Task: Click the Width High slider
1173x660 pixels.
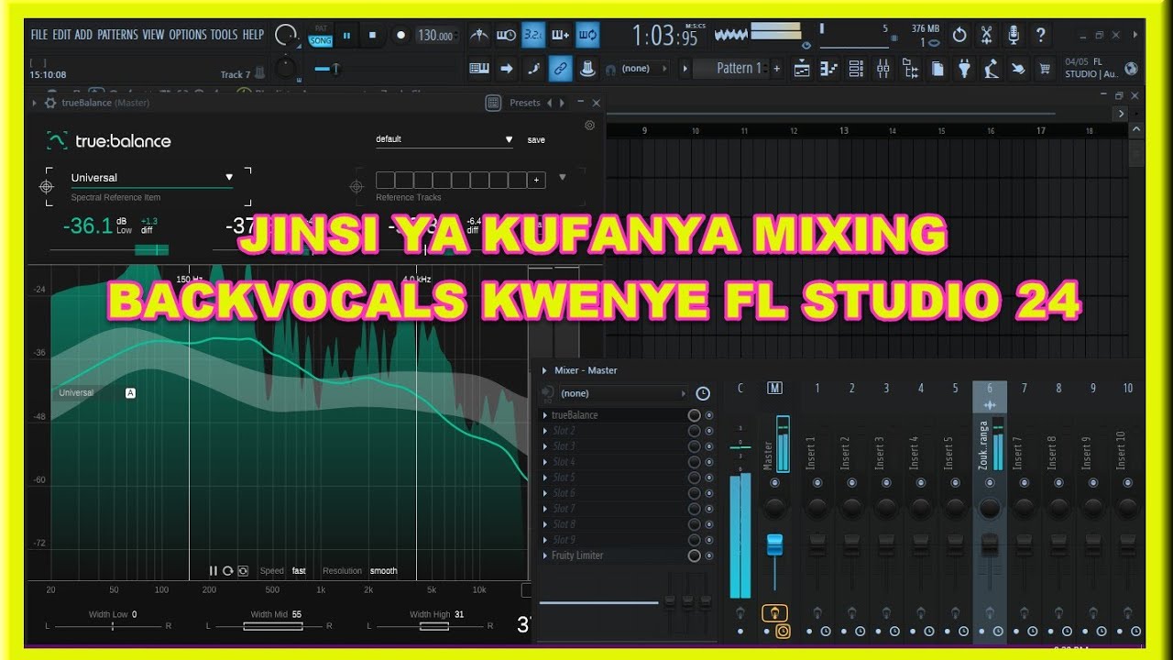Action: 434,626
